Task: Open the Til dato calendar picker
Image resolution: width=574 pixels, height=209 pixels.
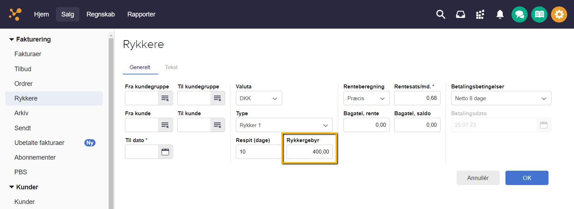Action: (165, 152)
